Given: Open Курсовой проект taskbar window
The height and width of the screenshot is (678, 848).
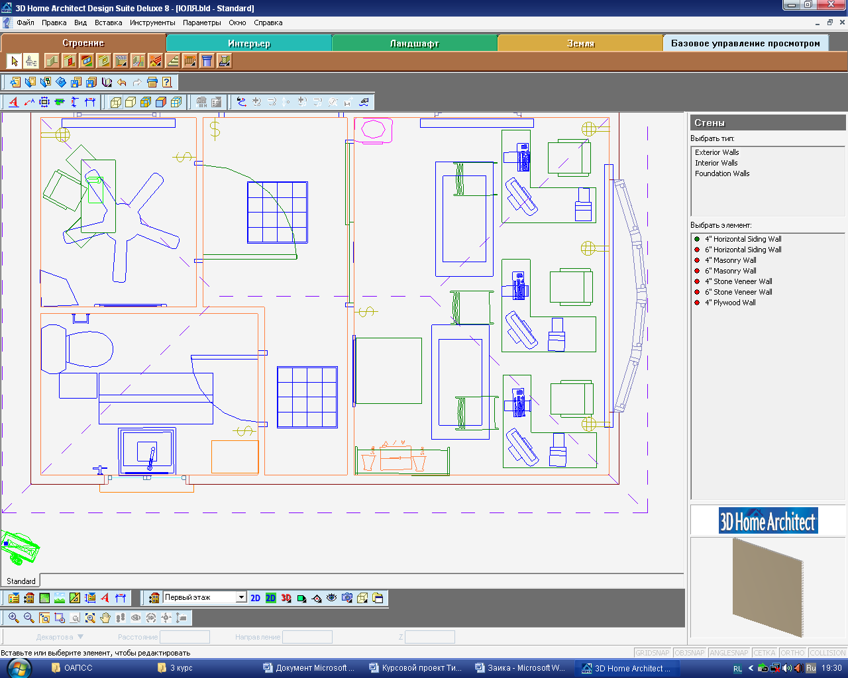Looking at the screenshot, I should click(x=415, y=668).
